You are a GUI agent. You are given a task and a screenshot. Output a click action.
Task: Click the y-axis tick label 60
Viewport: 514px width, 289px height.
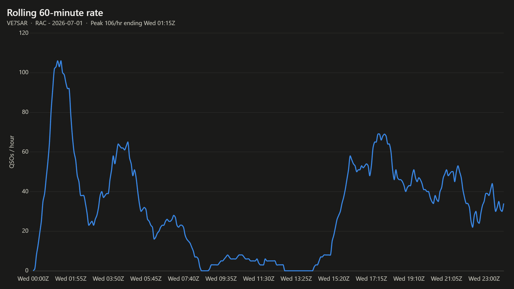[25, 152]
